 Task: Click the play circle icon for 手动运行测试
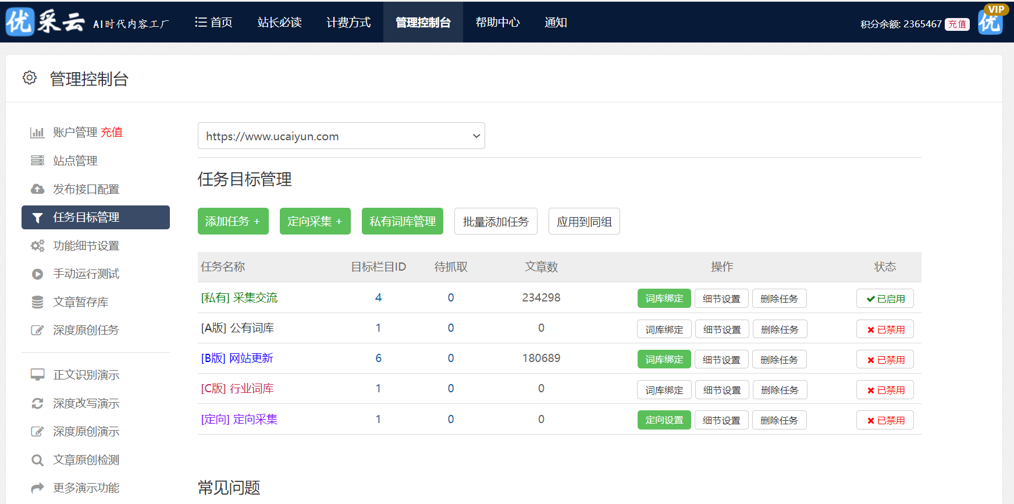pyautogui.click(x=37, y=274)
